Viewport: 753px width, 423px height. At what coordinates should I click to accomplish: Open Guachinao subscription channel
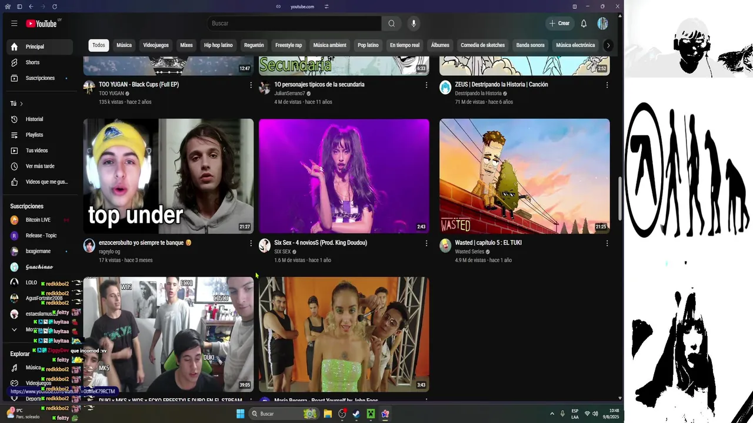tap(40, 267)
